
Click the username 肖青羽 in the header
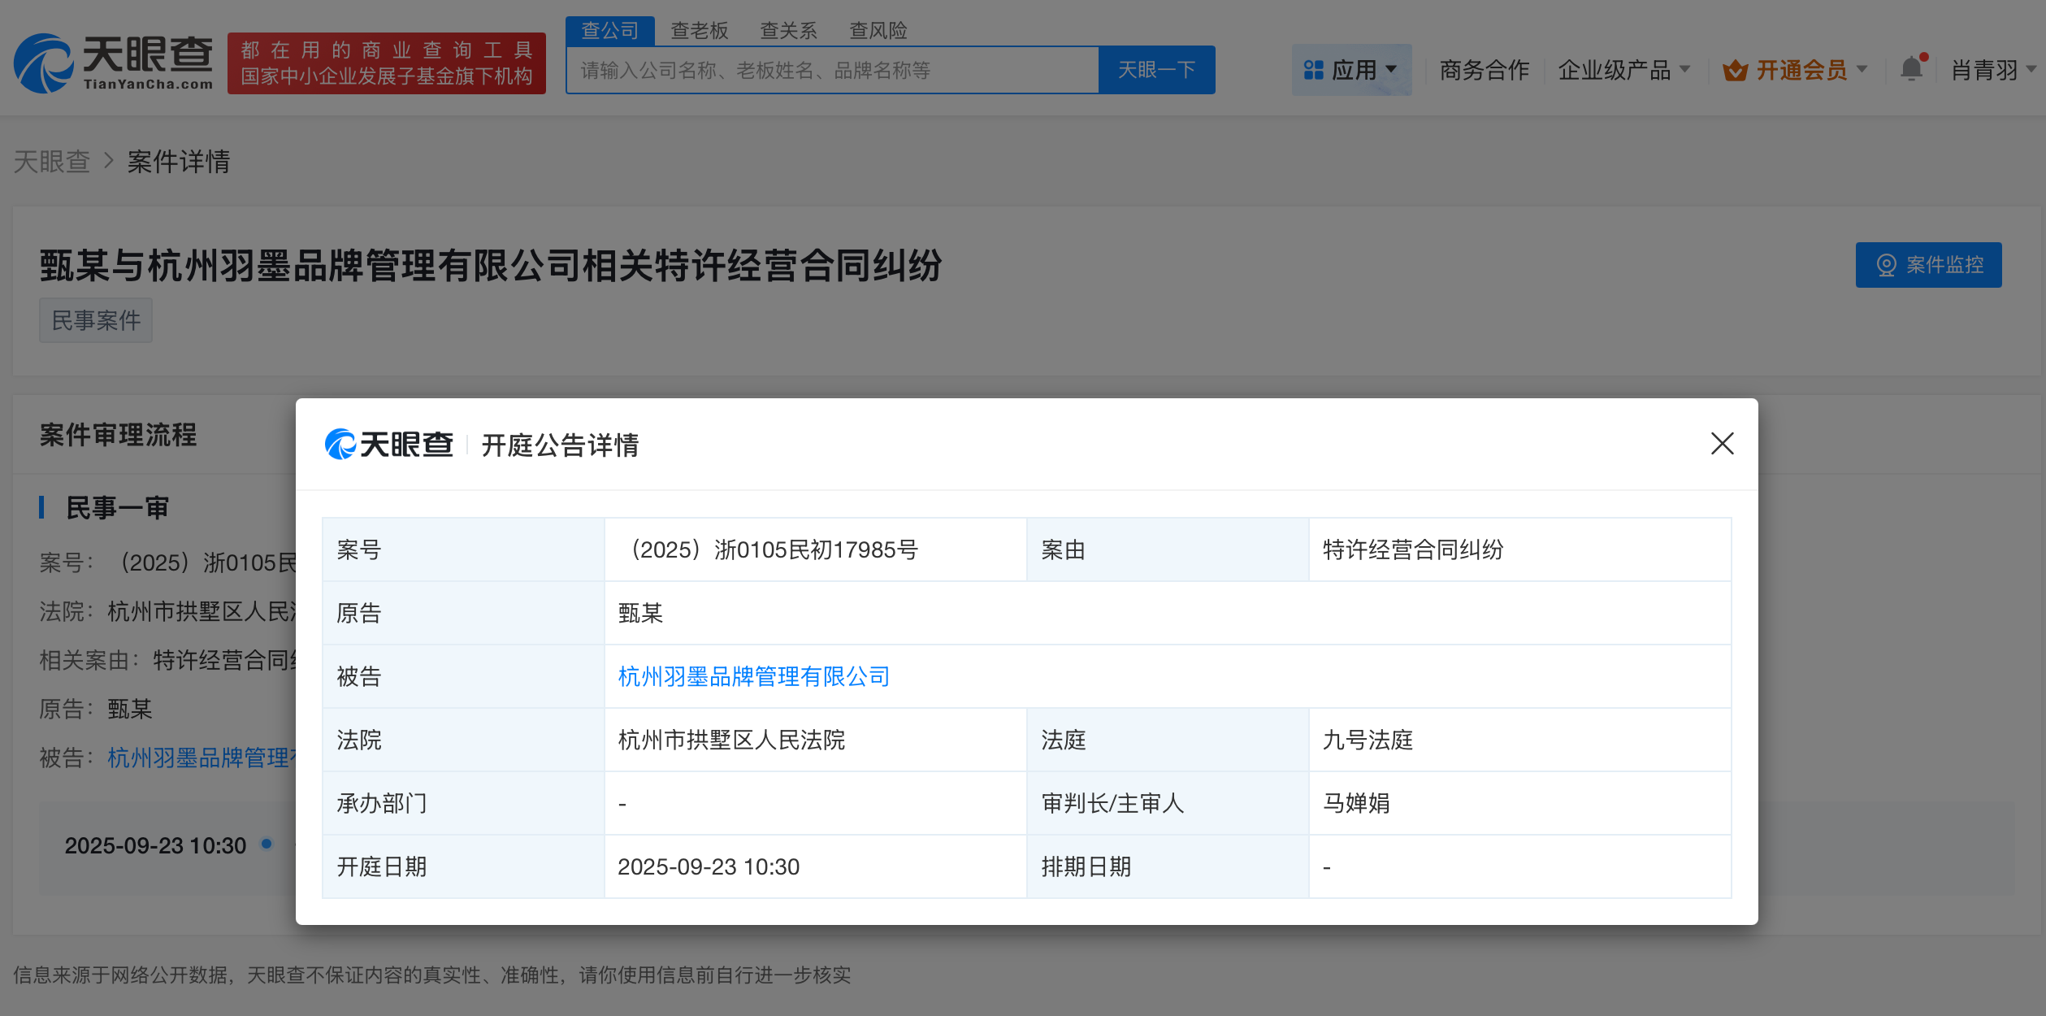coord(1983,69)
